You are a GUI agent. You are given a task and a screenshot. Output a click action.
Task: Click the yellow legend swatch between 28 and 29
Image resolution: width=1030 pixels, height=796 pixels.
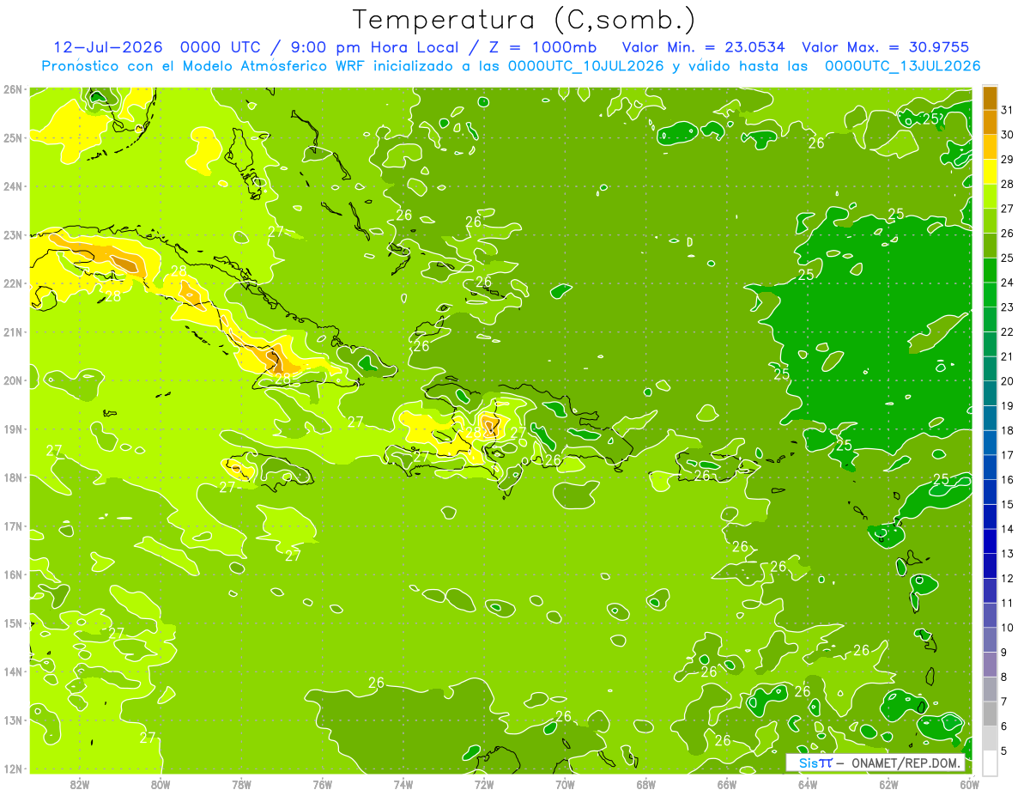(990, 172)
